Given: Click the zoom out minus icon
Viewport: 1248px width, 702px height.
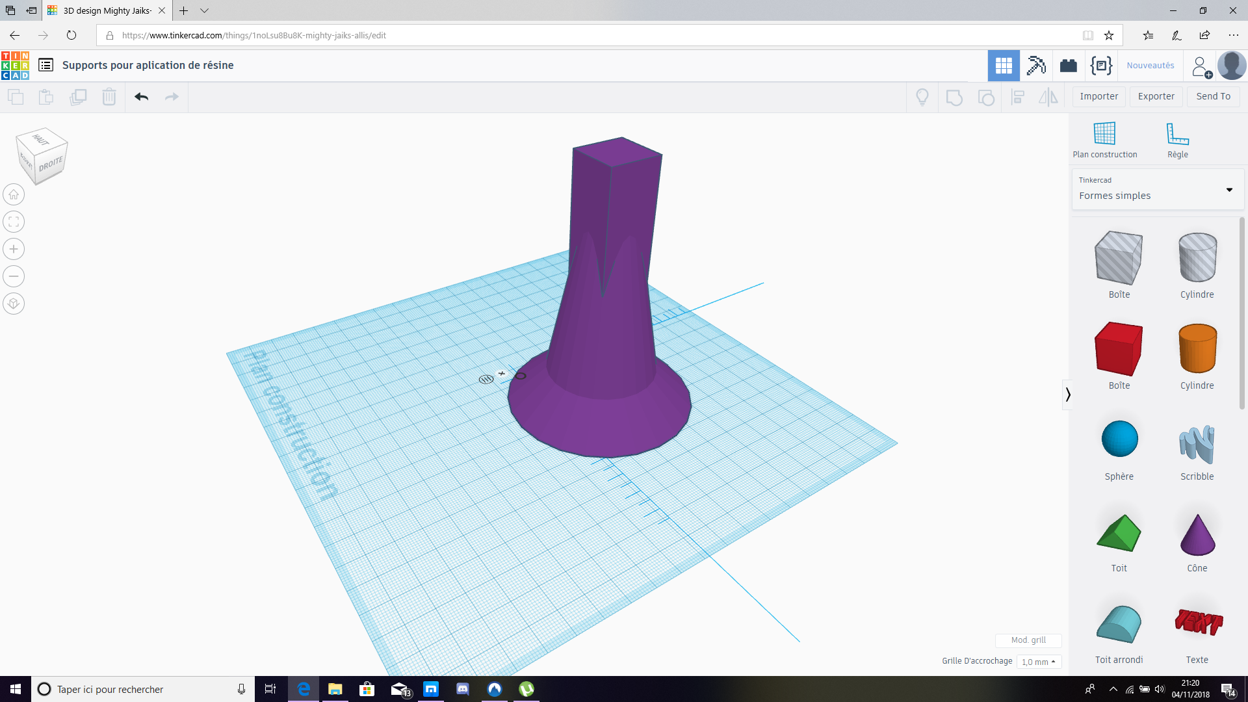Looking at the screenshot, I should click(x=14, y=276).
